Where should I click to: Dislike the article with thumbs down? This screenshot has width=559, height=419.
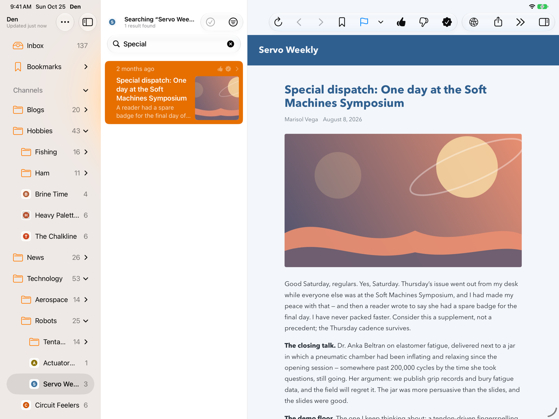424,22
